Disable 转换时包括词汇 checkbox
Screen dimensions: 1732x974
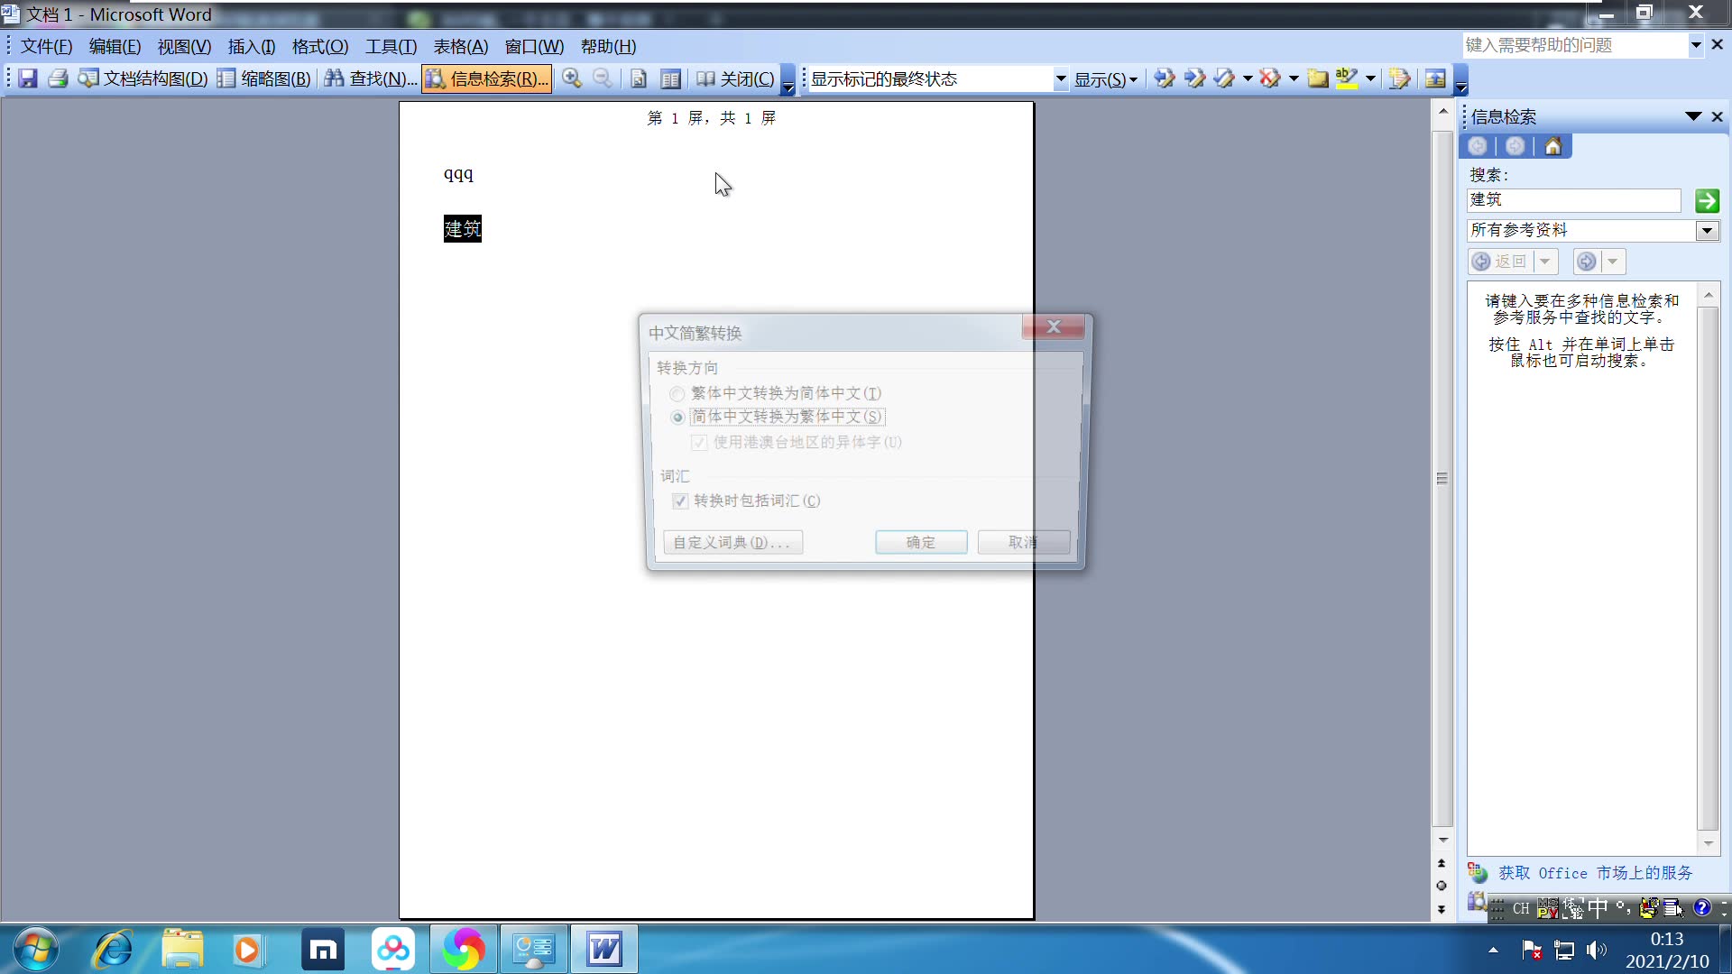(x=679, y=501)
